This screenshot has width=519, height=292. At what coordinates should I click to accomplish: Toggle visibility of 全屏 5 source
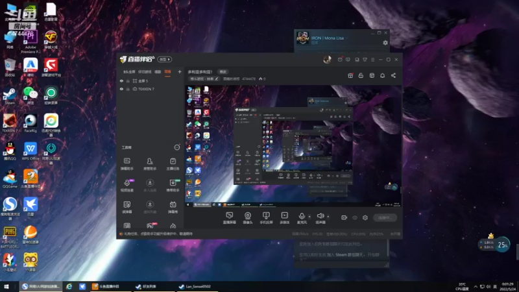pyautogui.click(x=121, y=80)
